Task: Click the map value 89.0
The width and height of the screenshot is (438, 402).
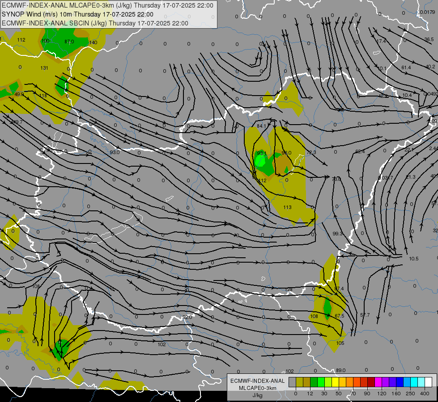Action: point(341,370)
